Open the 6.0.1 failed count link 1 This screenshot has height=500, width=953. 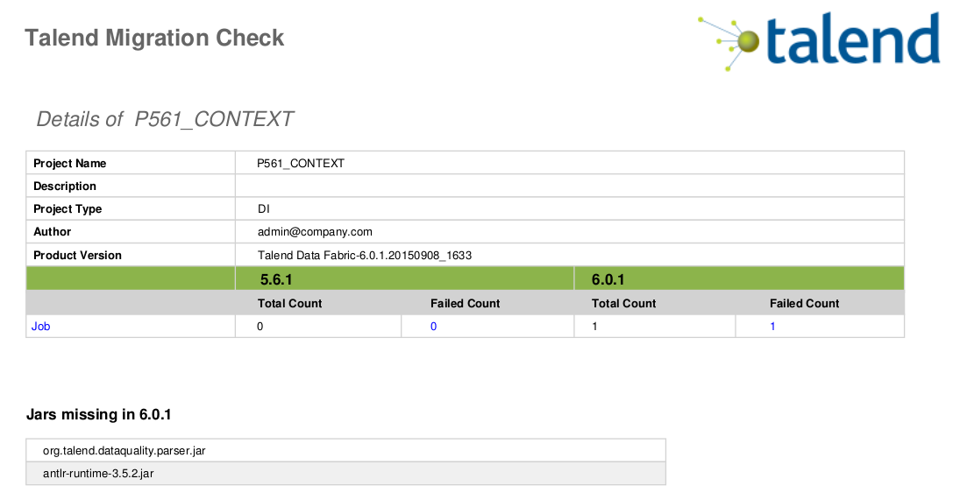(x=772, y=327)
